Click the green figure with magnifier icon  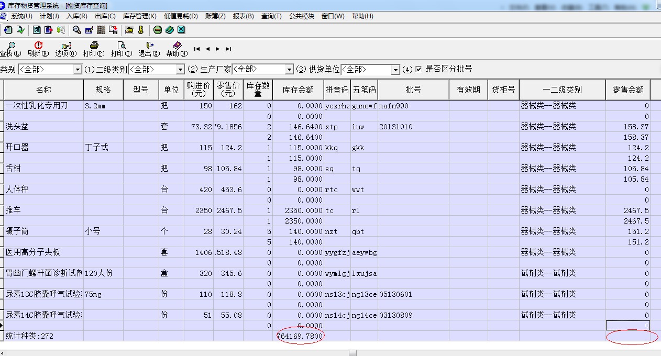click(x=61, y=30)
